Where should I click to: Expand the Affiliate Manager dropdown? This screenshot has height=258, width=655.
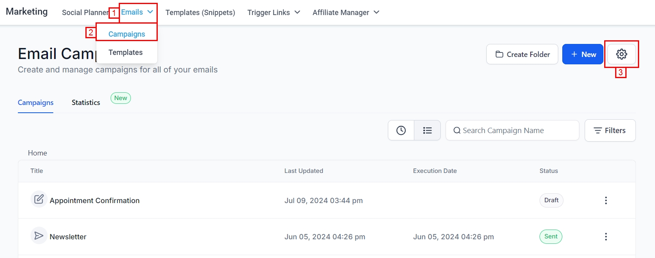(346, 13)
